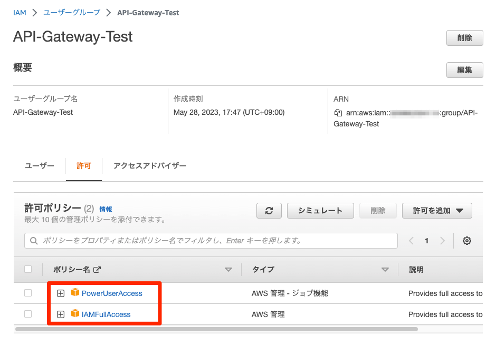Screen dimensions: 496x346
Task: Go to next page using right chevron
Action: point(442,241)
